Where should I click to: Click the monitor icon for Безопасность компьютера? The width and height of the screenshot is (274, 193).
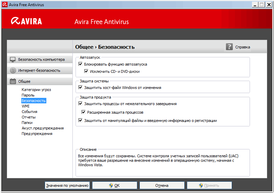[x=13, y=59]
